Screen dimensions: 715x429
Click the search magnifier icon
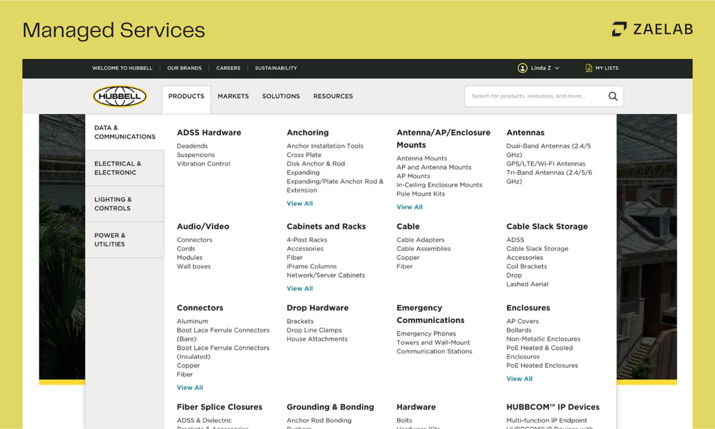click(x=613, y=96)
